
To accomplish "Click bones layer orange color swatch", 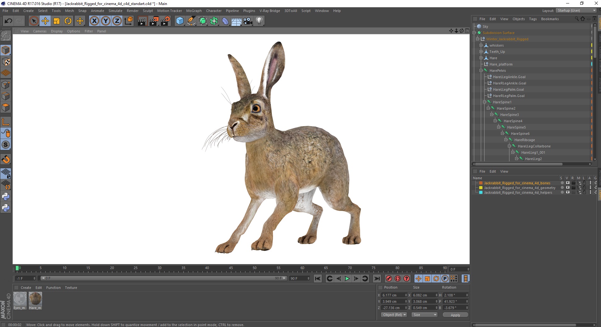I will (x=481, y=183).
